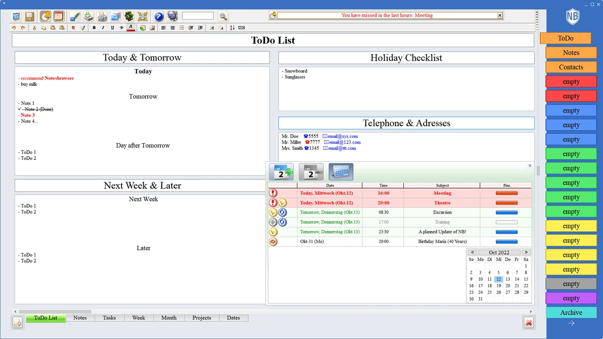
Task: Switch to the Month bottom tab
Action: click(x=169, y=318)
